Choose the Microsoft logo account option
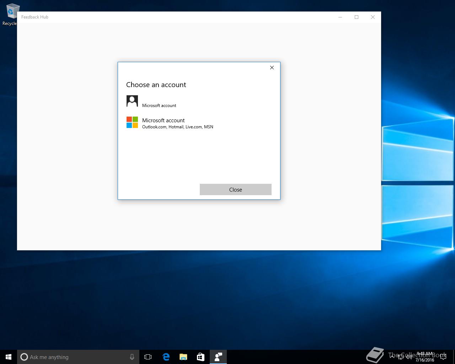This screenshot has width=455, height=364. [199, 123]
